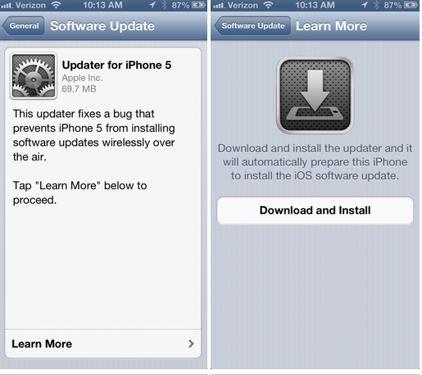Image resolution: width=422 pixels, height=375 pixels.
Task: Tap the Apple Inc. developer label
Action: [x=82, y=78]
